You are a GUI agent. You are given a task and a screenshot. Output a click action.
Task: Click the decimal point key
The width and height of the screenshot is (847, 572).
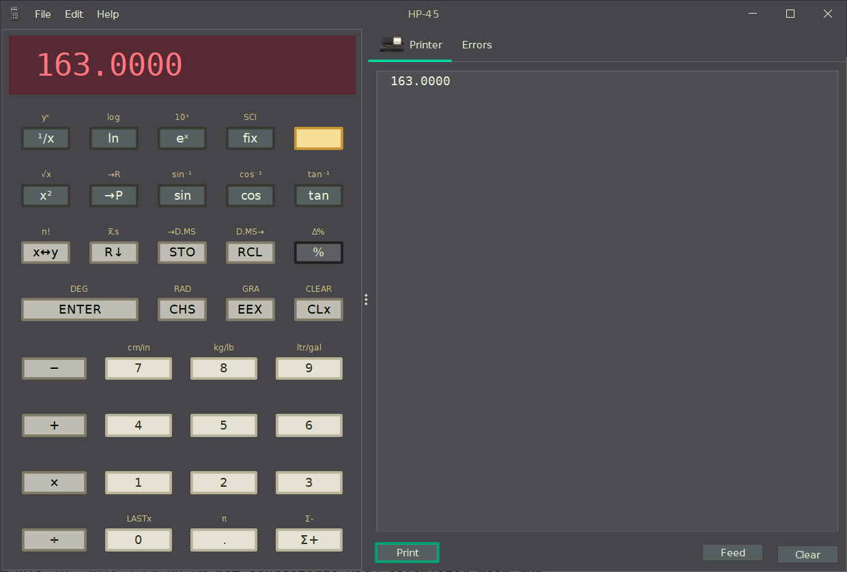point(224,540)
